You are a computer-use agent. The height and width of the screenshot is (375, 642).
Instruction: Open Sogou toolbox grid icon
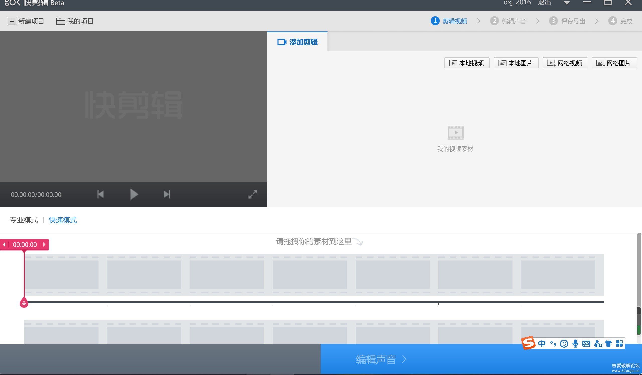(619, 343)
